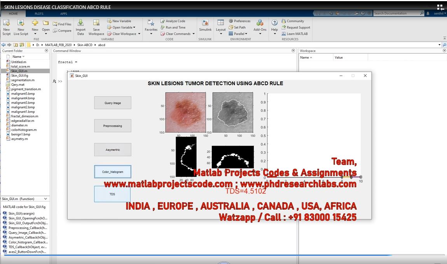Create a New Live Script
Screen dimensions: 447x264
click(21, 27)
